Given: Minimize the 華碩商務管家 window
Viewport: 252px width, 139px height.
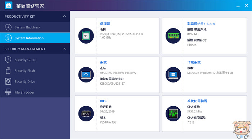Looking at the screenshot, I should [x=238, y=6].
